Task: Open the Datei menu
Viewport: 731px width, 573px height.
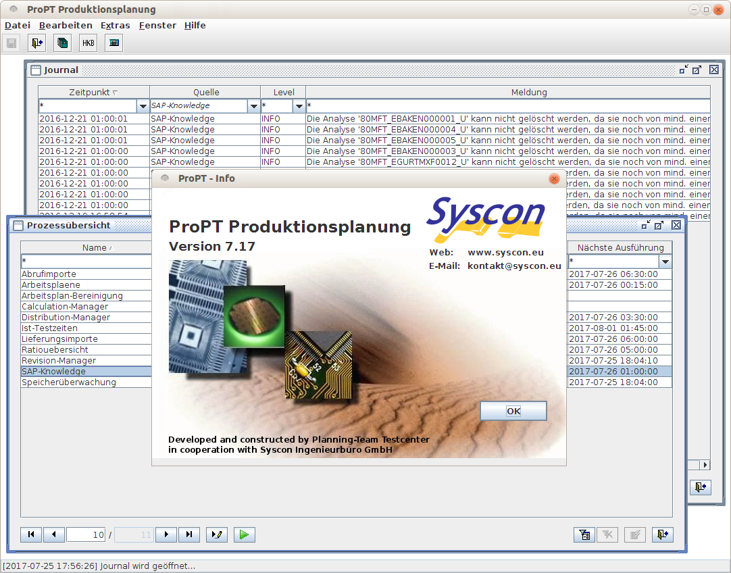Action: [x=18, y=26]
